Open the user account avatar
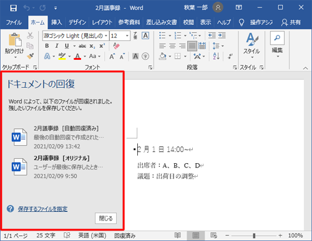Image resolution: width=312 pixels, height=241 pixels. pyautogui.click(x=218, y=7)
